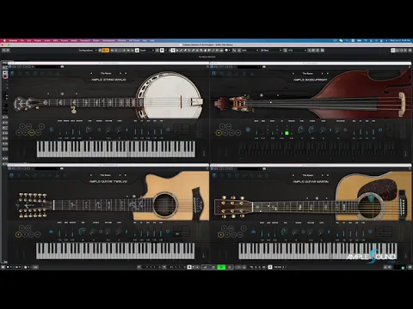Viewport: 413px width, 309px height.
Task: Open preset name in Ample String Banjo
Action: click(106, 73)
